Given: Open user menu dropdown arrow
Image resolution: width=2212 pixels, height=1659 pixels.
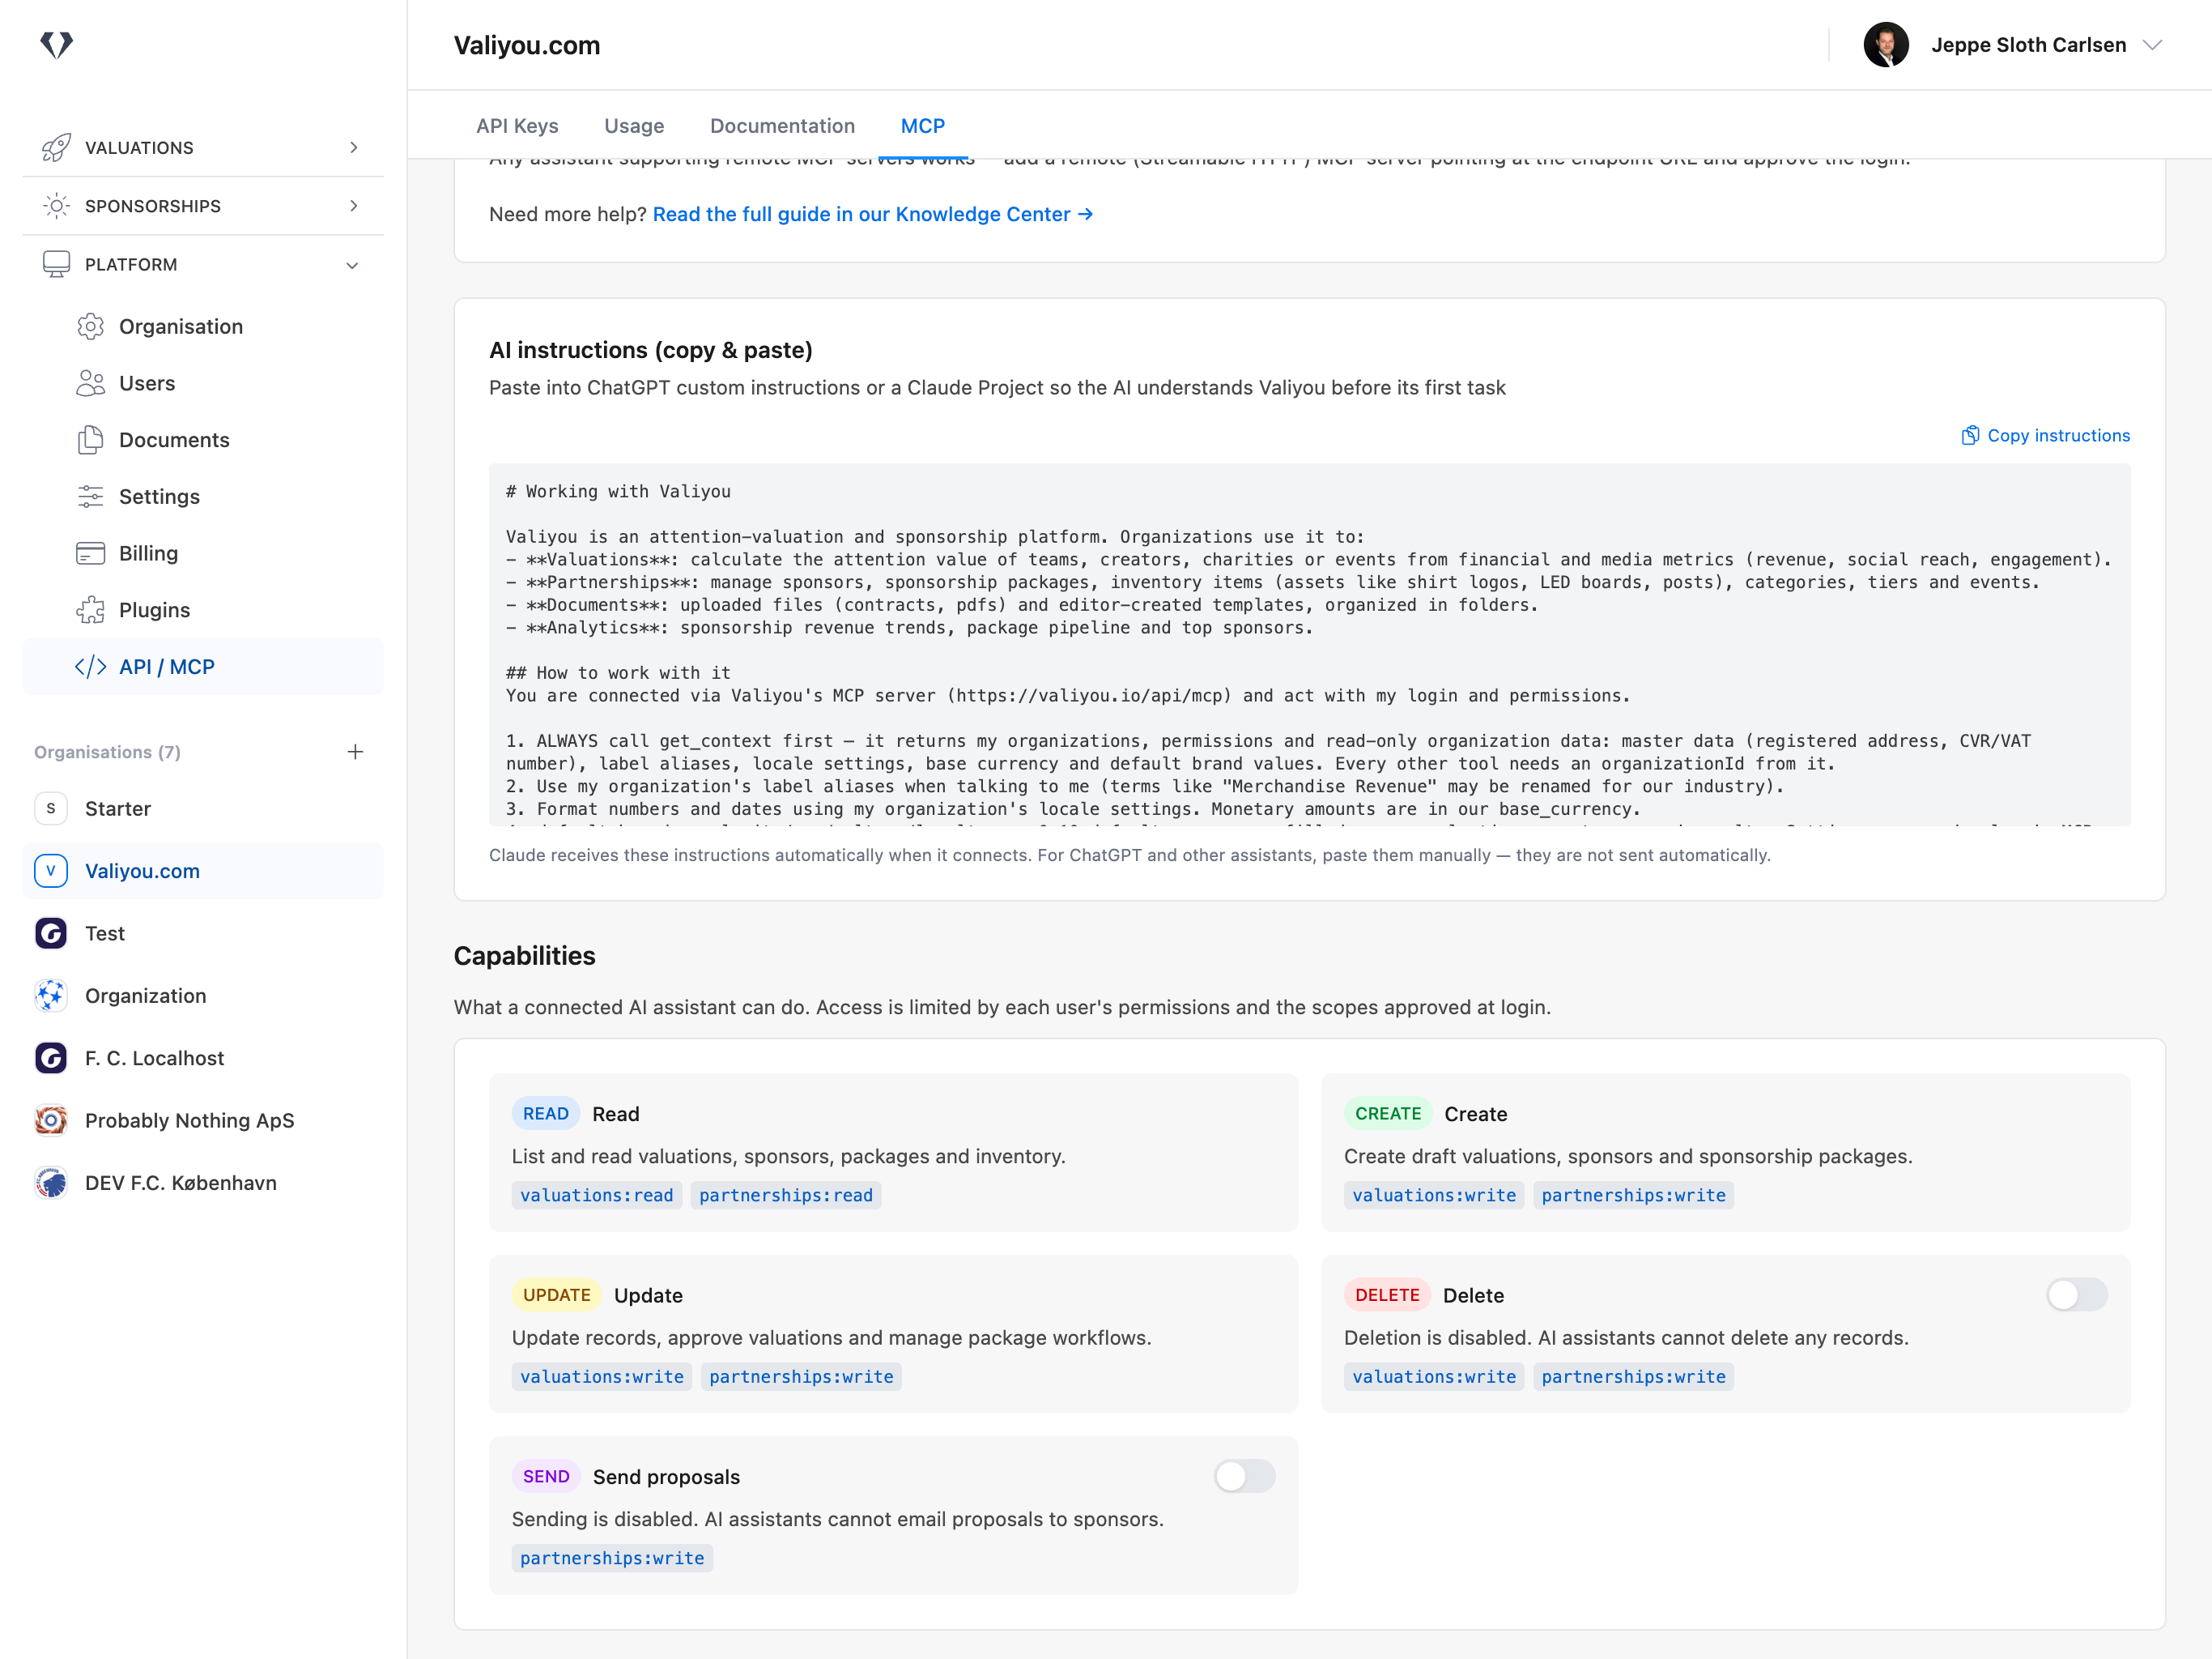Looking at the screenshot, I should pos(2153,45).
